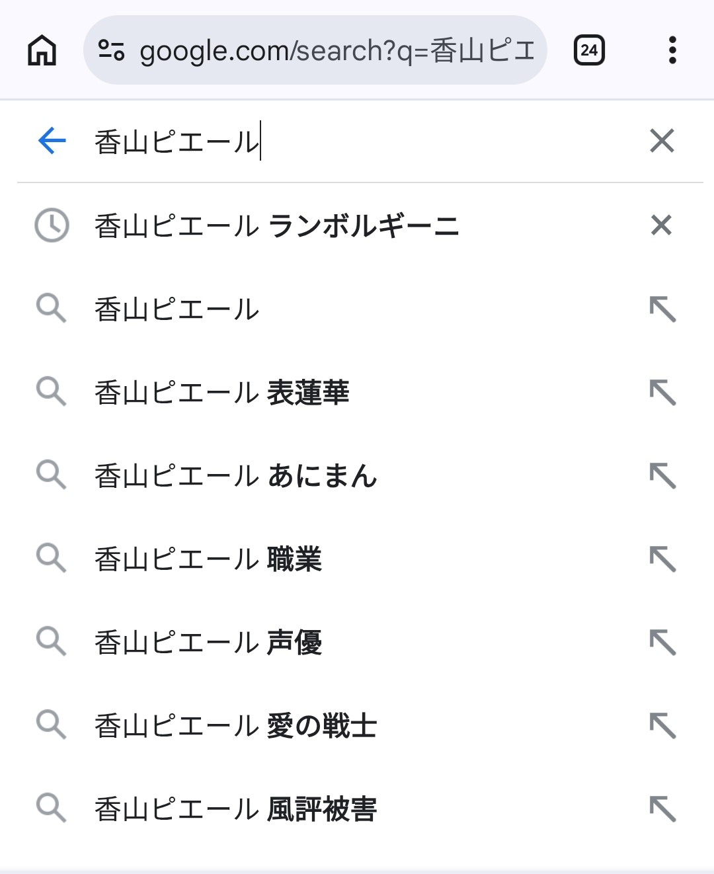Tap the Chrome home icon

(x=42, y=50)
